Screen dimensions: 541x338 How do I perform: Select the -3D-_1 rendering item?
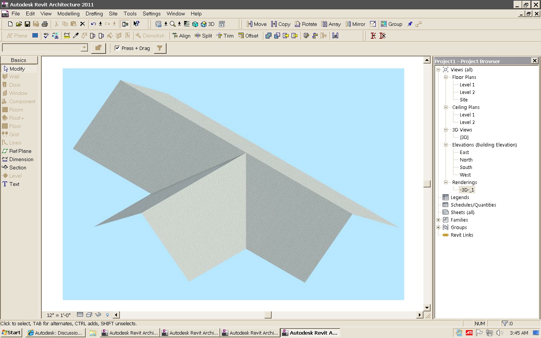467,190
